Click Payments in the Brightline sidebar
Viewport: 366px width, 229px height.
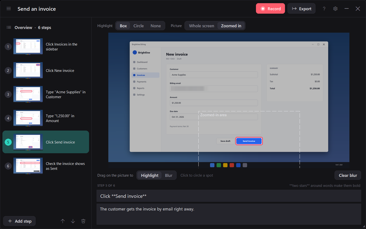click(145, 82)
